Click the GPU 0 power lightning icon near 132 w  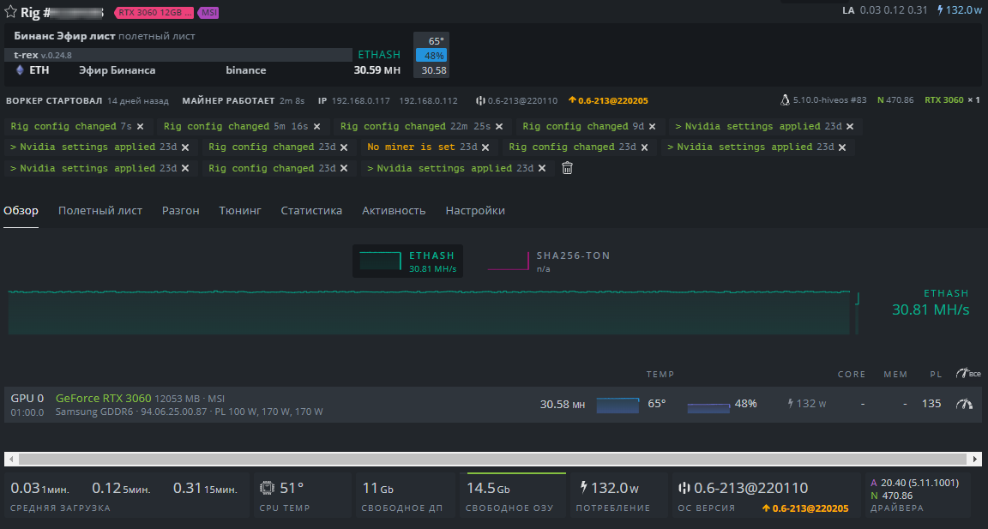[x=791, y=404]
